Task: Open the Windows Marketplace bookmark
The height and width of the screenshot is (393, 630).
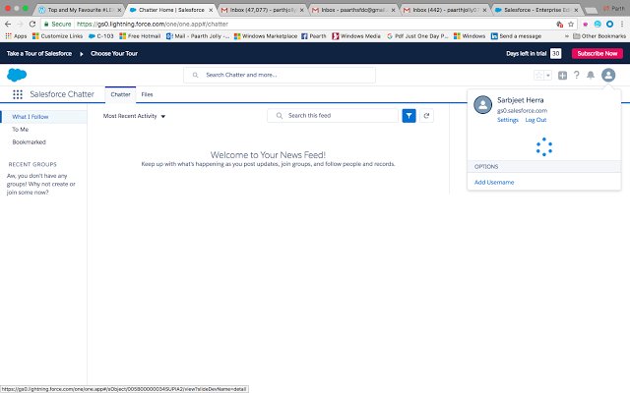Action: tap(266, 36)
